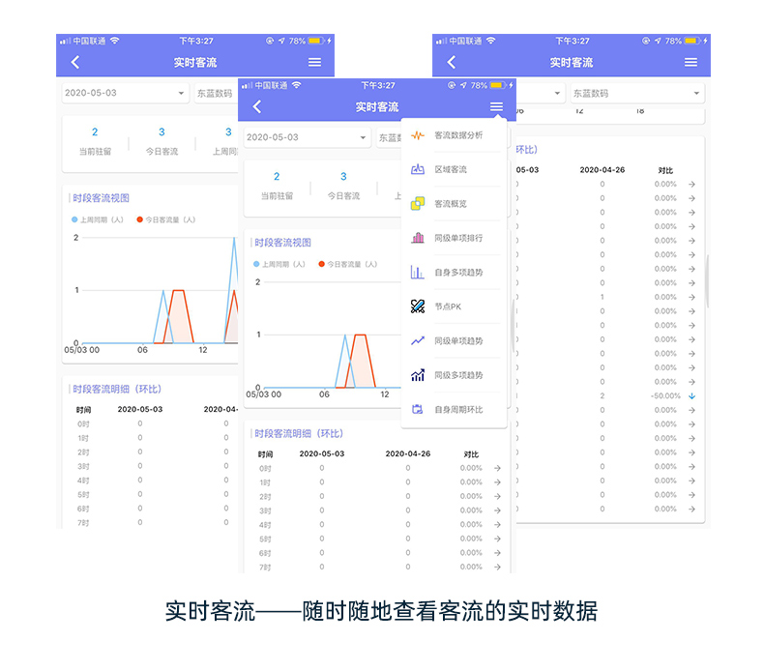This screenshot has width=764, height=670.
Task: Open the hamburger menu in the right phone
Action: click(691, 62)
